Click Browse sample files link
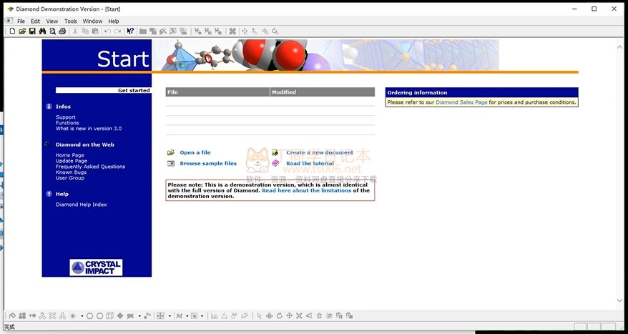 click(207, 163)
